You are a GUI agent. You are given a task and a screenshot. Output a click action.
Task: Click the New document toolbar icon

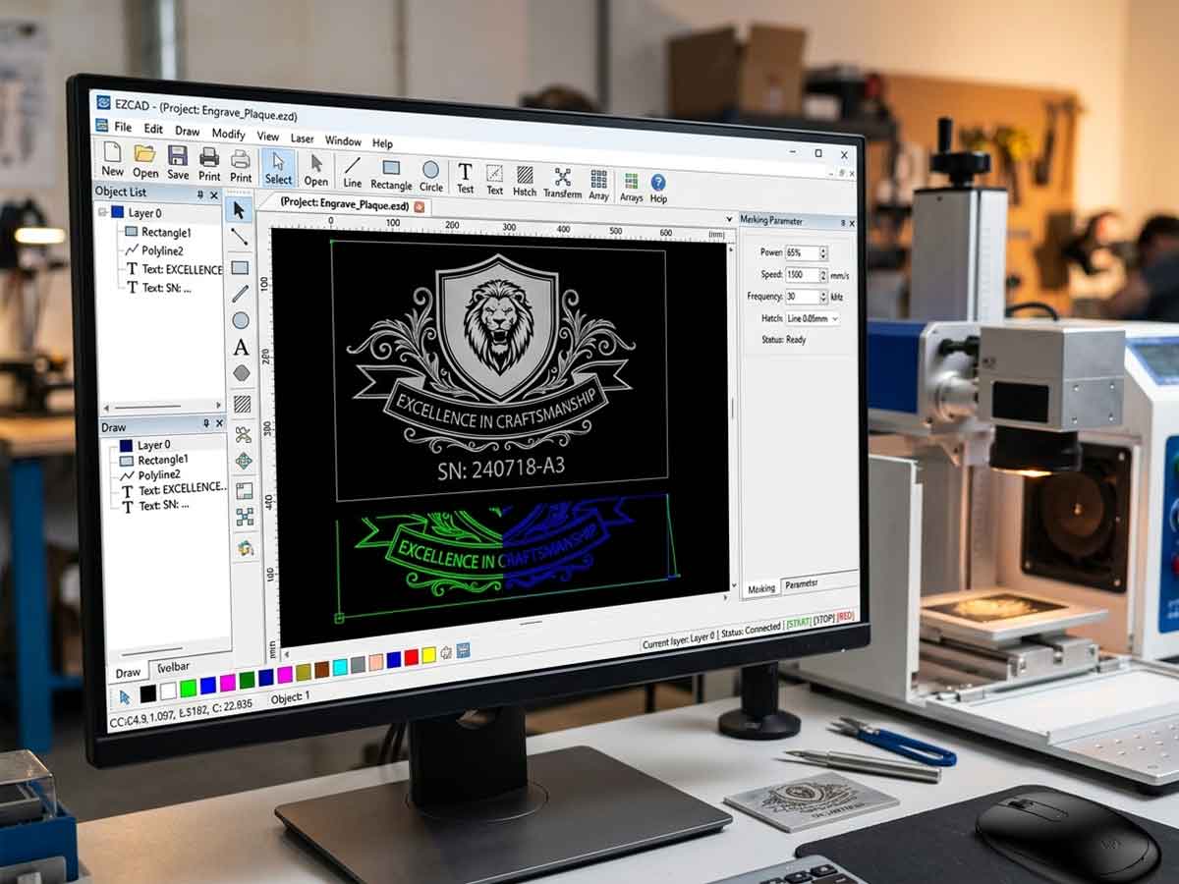(x=112, y=160)
